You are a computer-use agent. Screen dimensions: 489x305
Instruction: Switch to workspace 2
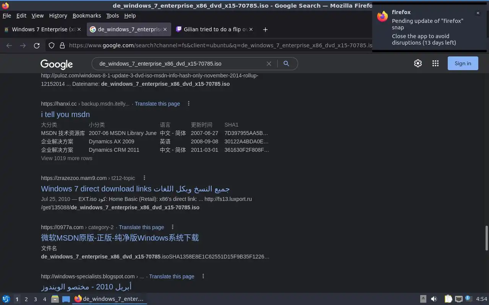[26, 299]
